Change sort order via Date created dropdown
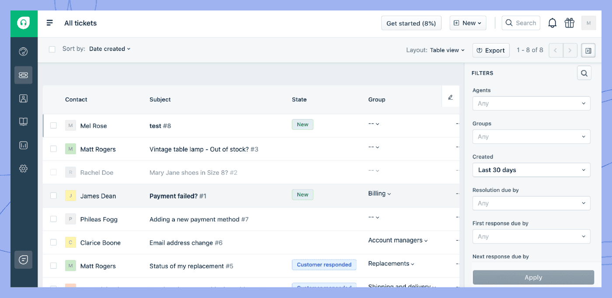The height and width of the screenshot is (298, 612). (109, 49)
